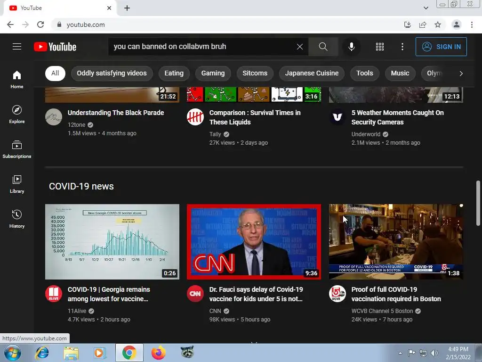Select the Sitcoms chip

point(255,73)
